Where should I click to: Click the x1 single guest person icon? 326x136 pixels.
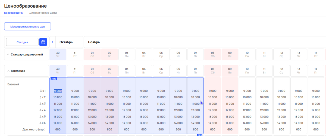click(41, 91)
